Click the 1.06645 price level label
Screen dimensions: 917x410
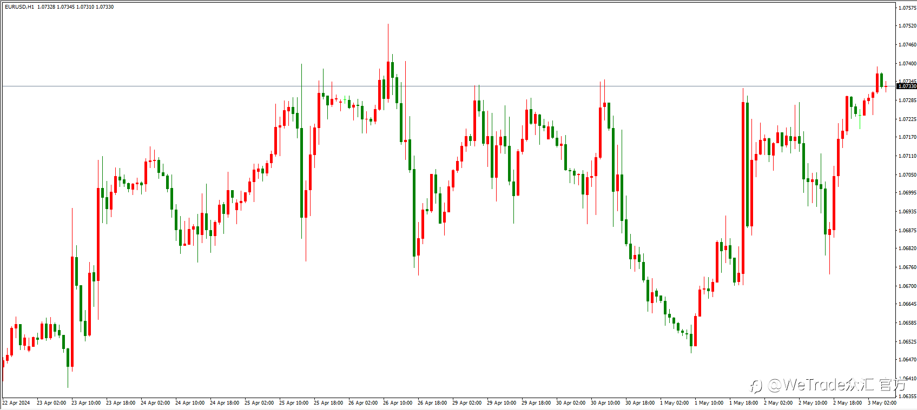pos(907,304)
